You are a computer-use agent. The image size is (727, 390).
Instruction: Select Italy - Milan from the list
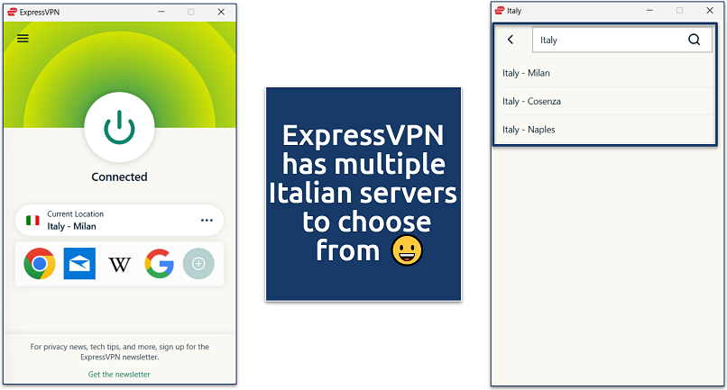click(607, 73)
